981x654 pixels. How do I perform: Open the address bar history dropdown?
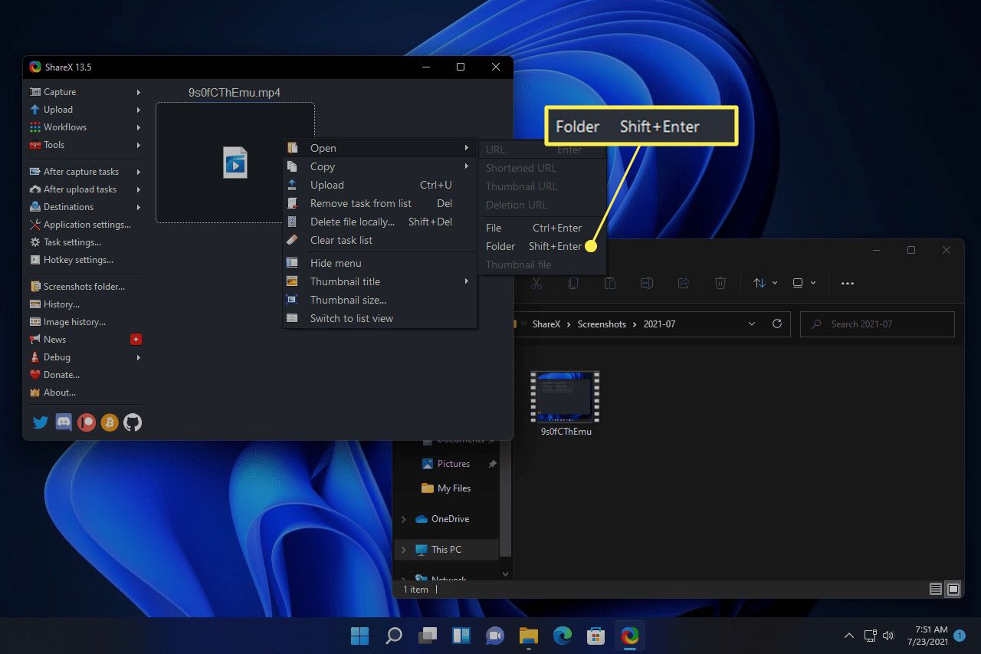pos(751,324)
